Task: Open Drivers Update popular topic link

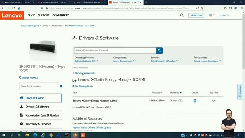Action: 103,128
